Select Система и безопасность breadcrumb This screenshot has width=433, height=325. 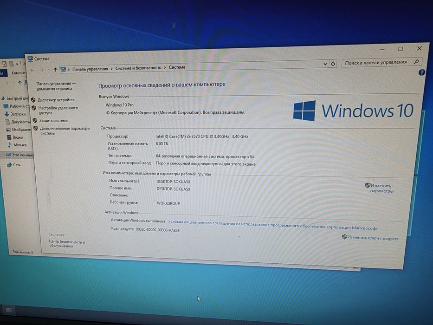138,68
